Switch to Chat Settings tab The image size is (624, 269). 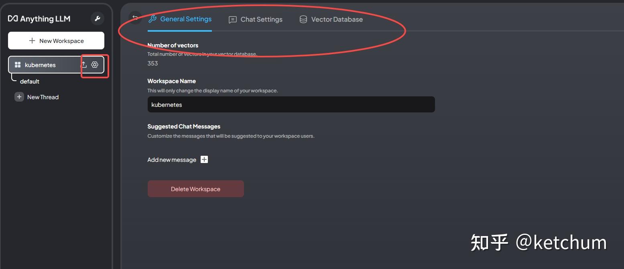tap(256, 19)
